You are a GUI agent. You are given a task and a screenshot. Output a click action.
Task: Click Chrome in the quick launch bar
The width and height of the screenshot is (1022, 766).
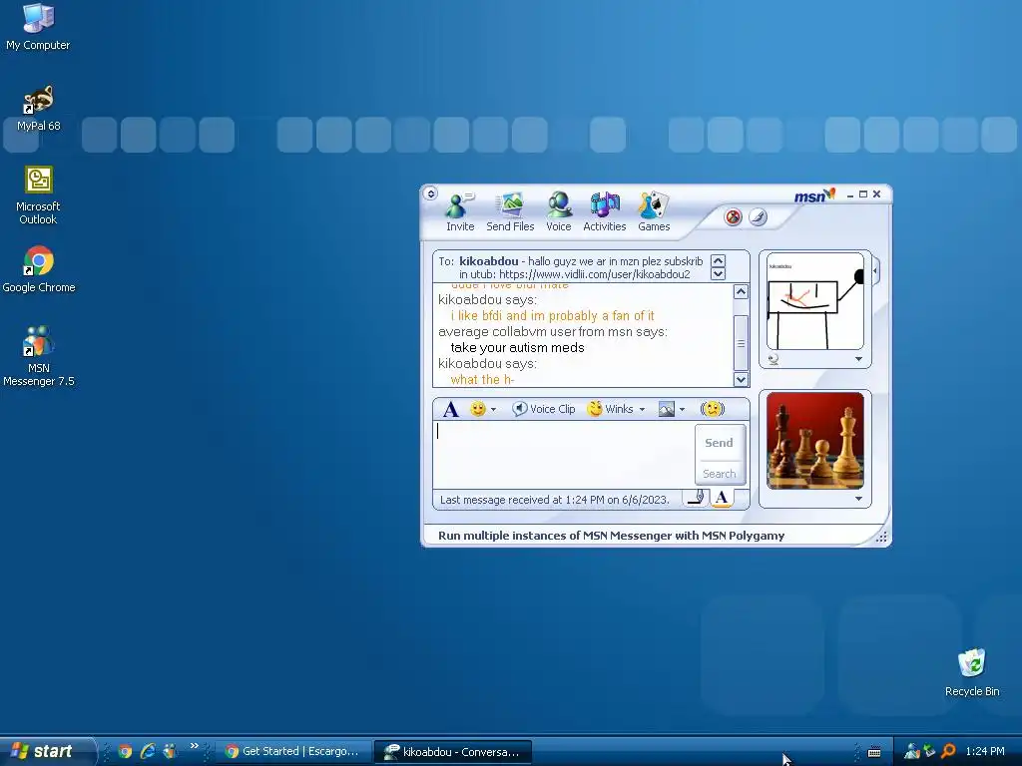pyautogui.click(x=125, y=751)
